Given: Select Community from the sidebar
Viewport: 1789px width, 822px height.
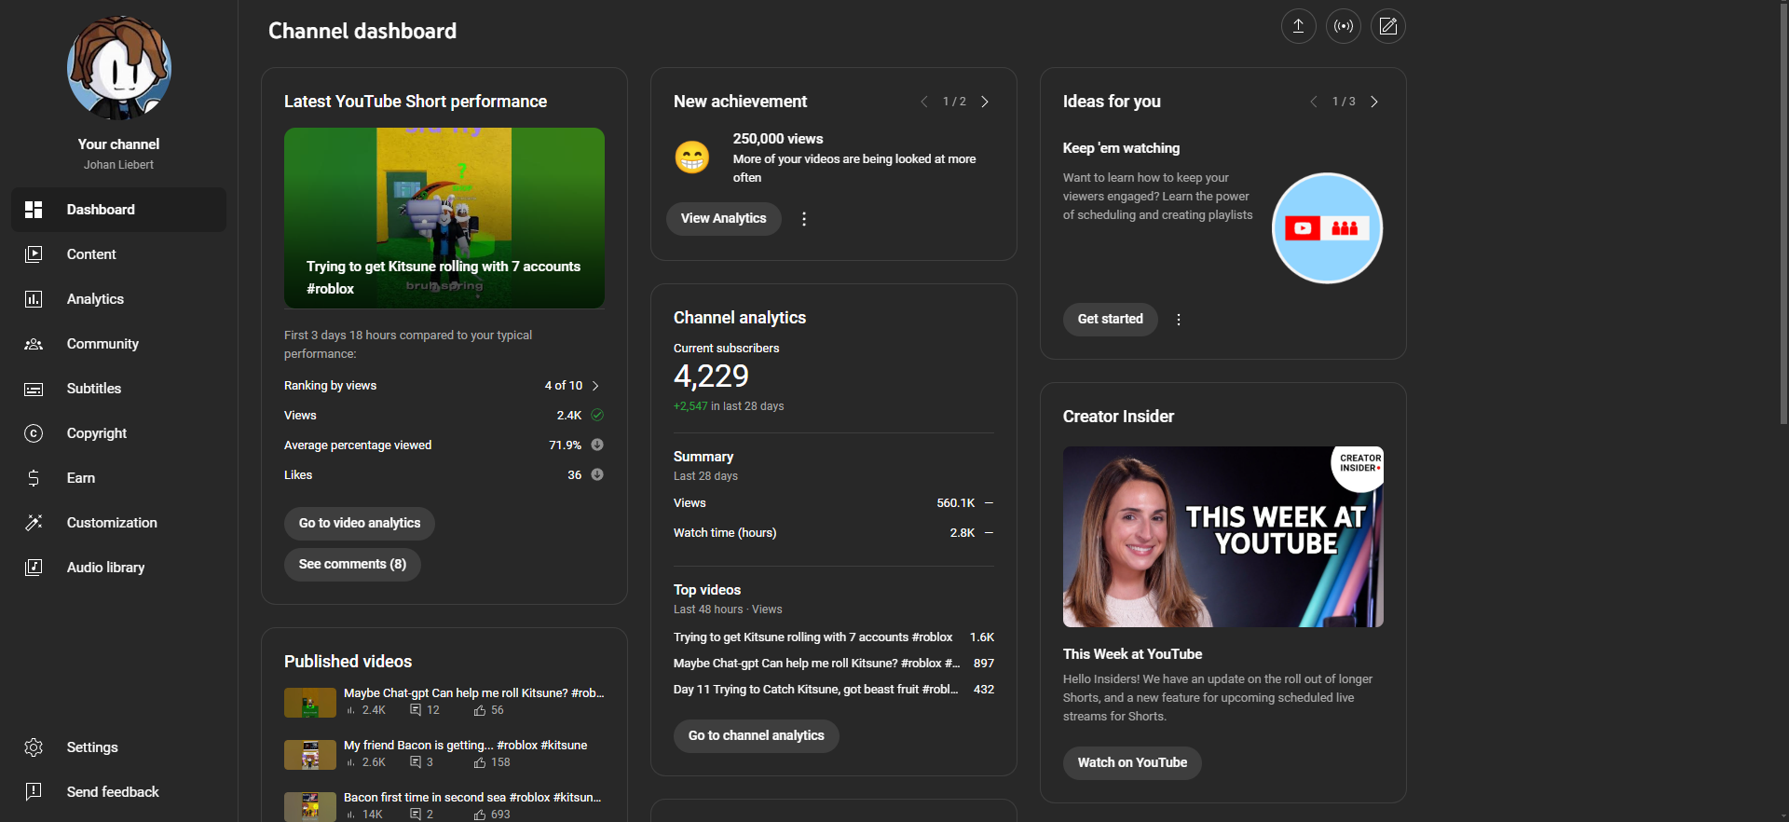Looking at the screenshot, I should pyautogui.click(x=118, y=344).
